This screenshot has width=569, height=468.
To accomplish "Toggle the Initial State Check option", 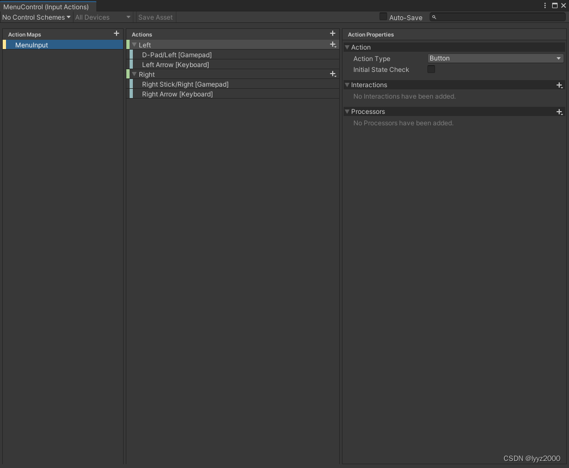I will [431, 70].
